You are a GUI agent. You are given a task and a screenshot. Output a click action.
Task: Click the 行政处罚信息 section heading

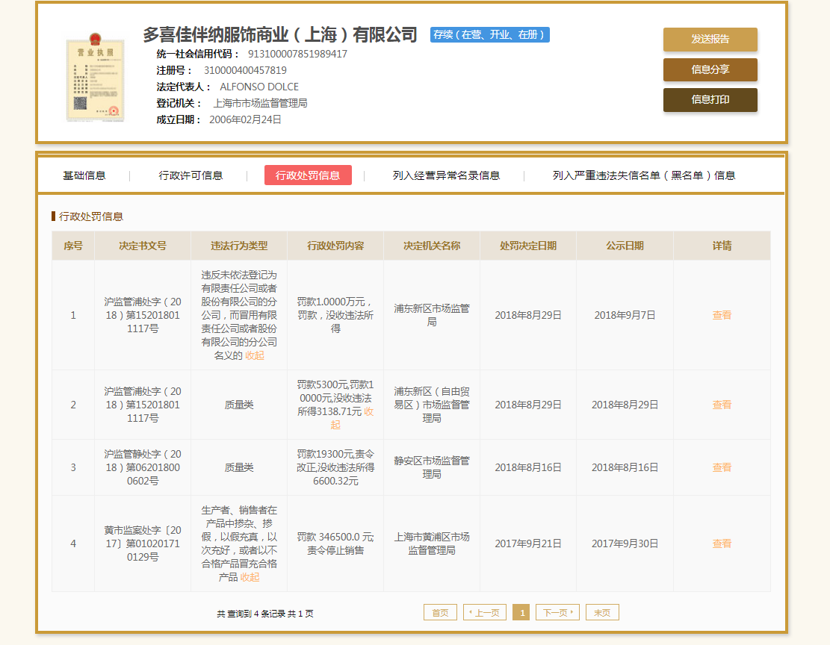click(91, 216)
